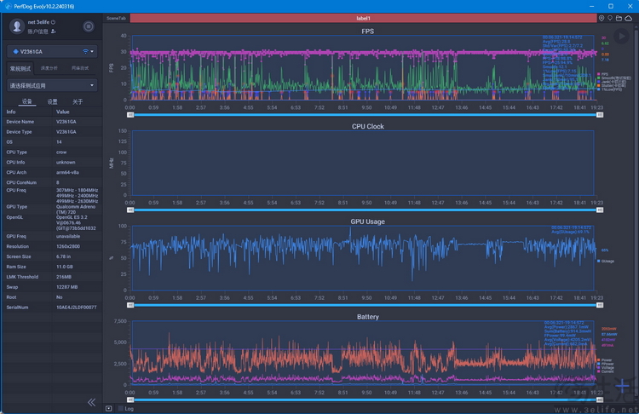This screenshot has width=639, height=414.
Task: Toggle the FPS legend entry
Action: (602, 74)
